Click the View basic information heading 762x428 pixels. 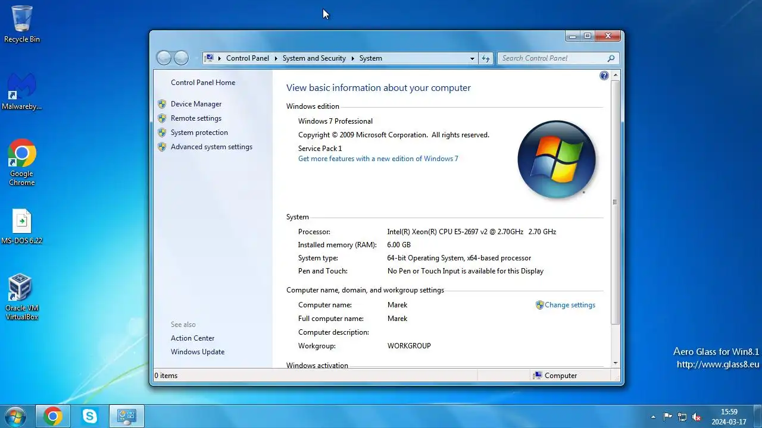pos(379,88)
